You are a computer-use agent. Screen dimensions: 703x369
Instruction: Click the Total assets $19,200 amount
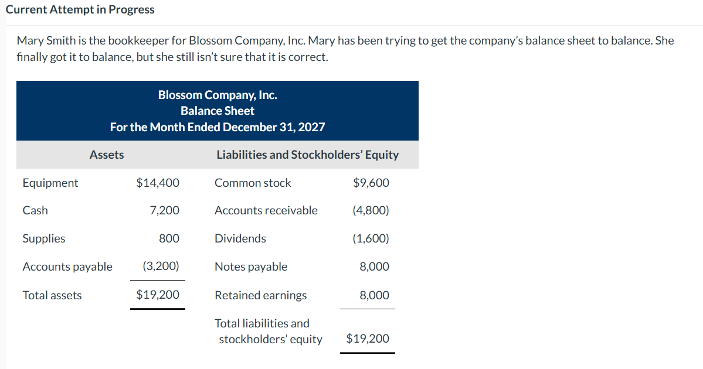coord(158,295)
